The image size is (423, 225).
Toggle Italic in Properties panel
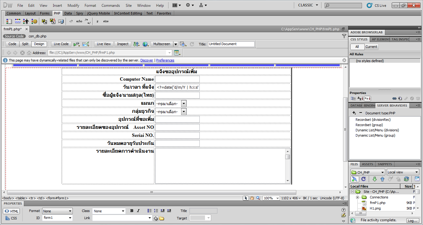(x=138, y=211)
